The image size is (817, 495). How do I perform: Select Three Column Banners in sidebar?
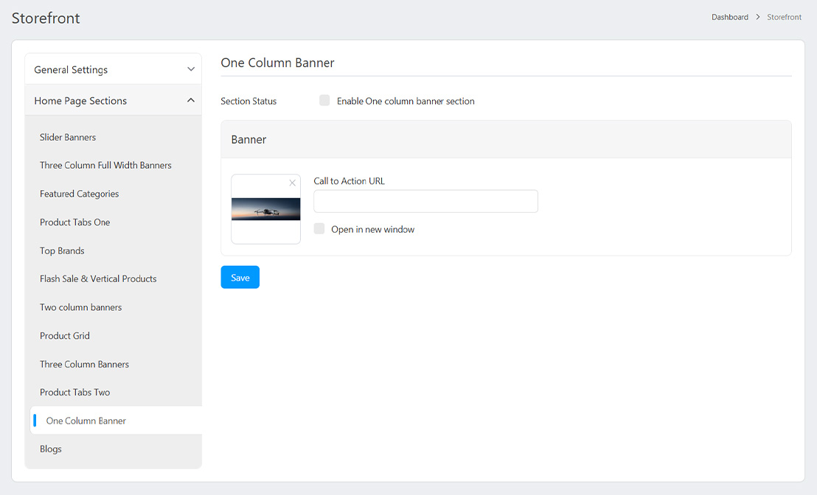pos(84,364)
